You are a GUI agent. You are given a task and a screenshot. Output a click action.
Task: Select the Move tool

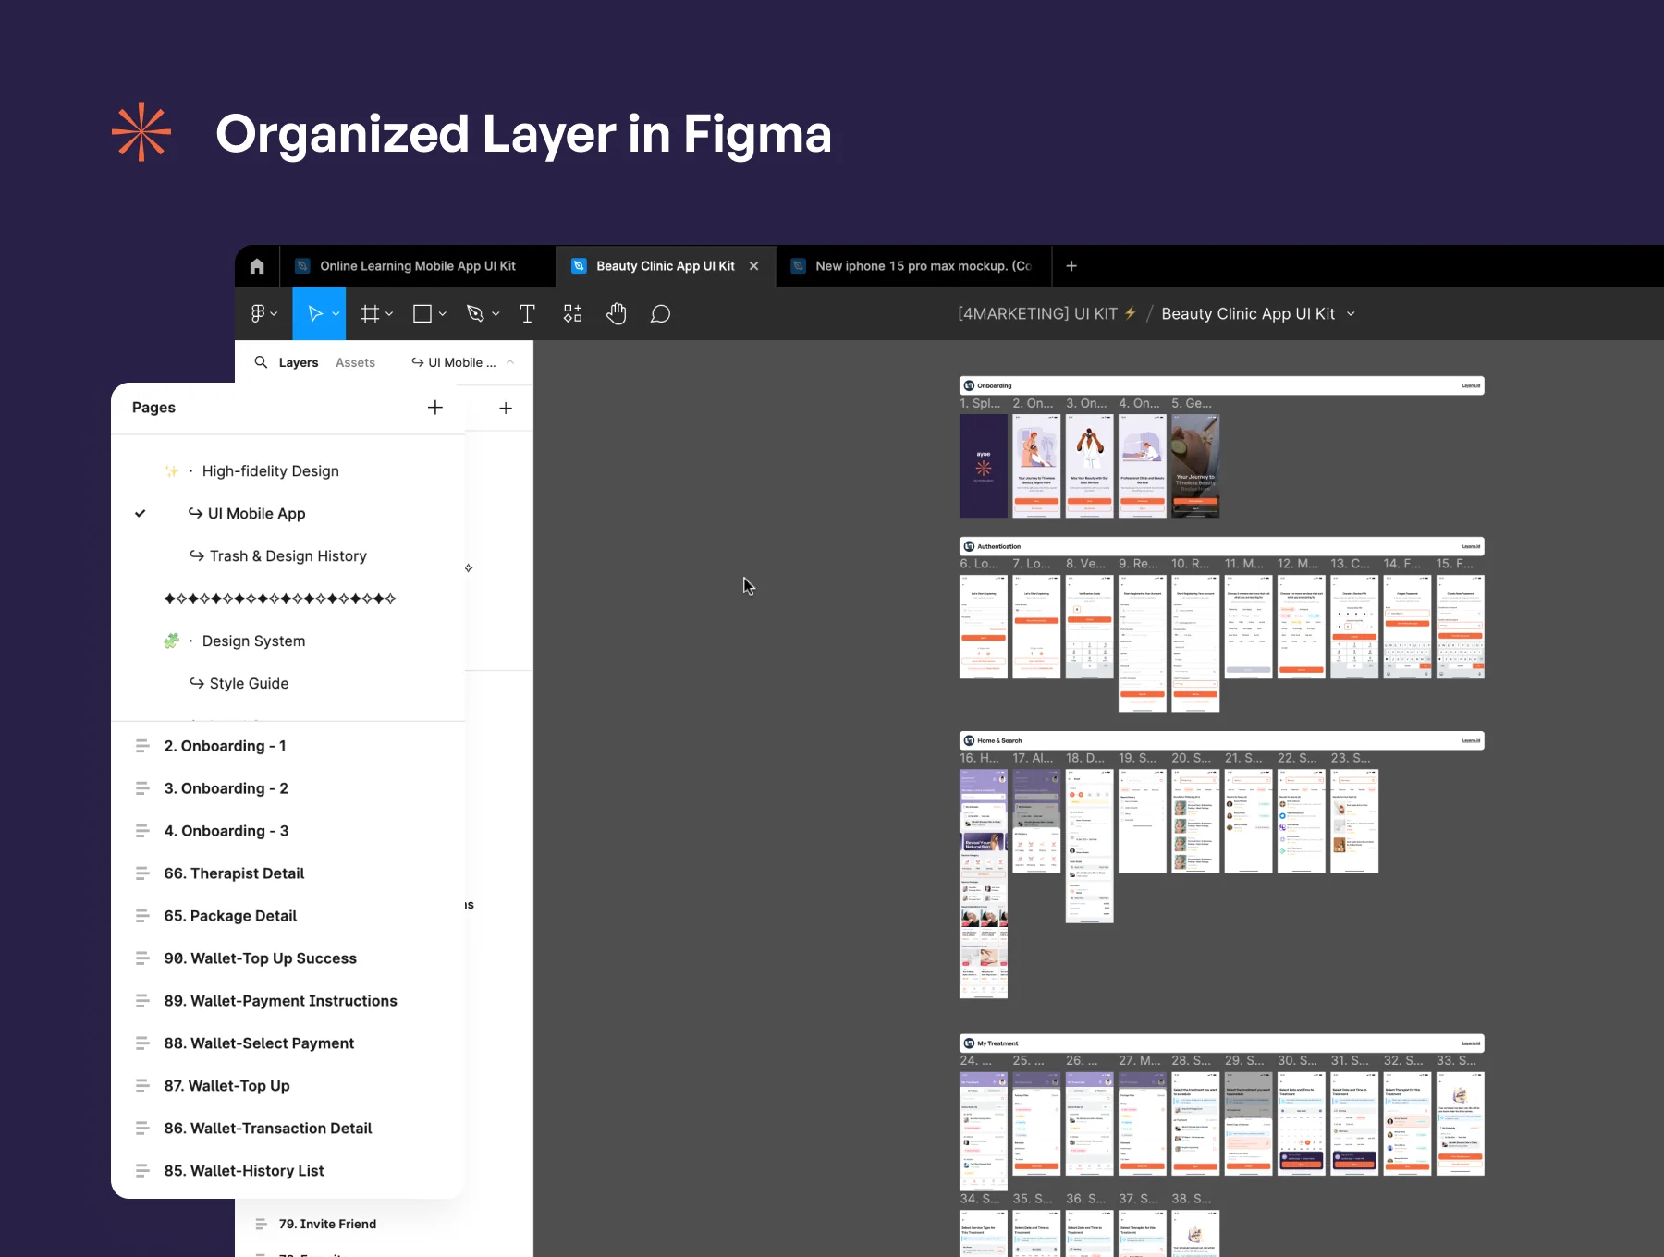pos(314,314)
